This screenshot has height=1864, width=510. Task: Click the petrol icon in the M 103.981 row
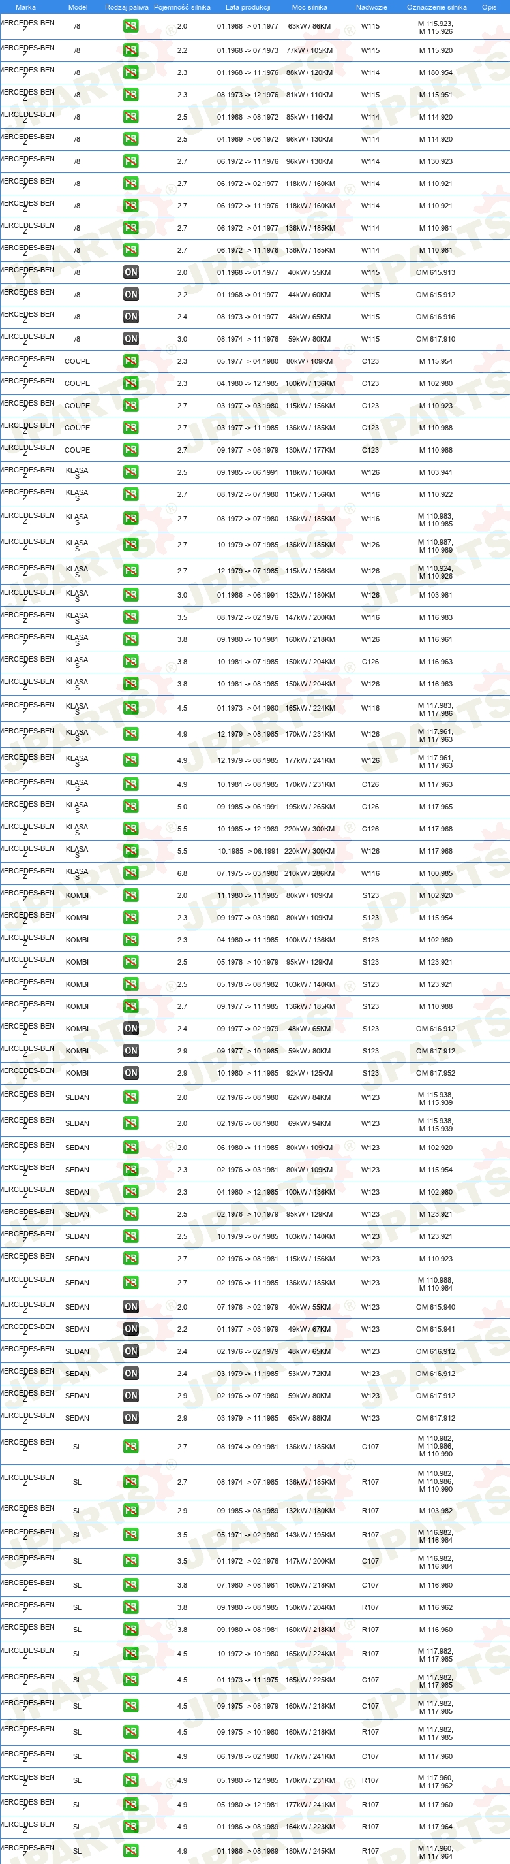[x=130, y=595]
